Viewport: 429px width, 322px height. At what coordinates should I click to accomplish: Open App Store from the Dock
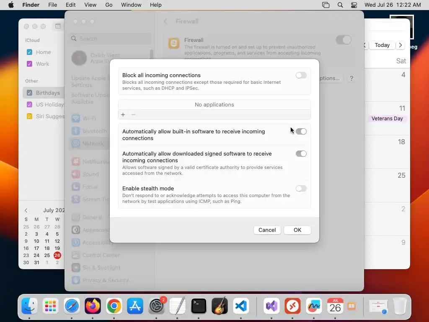(135, 306)
